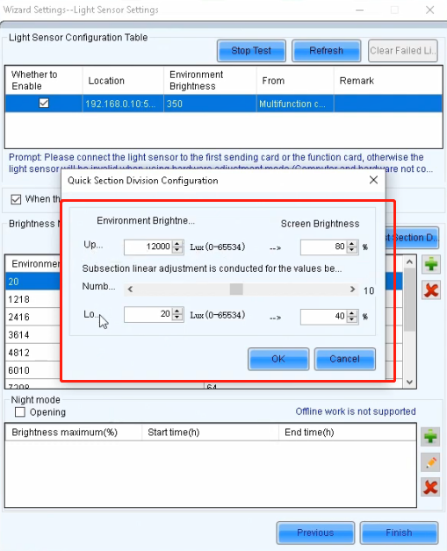Select the 350 environment brightness cell
The width and height of the screenshot is (447, 551).
[x=210, y=104]
